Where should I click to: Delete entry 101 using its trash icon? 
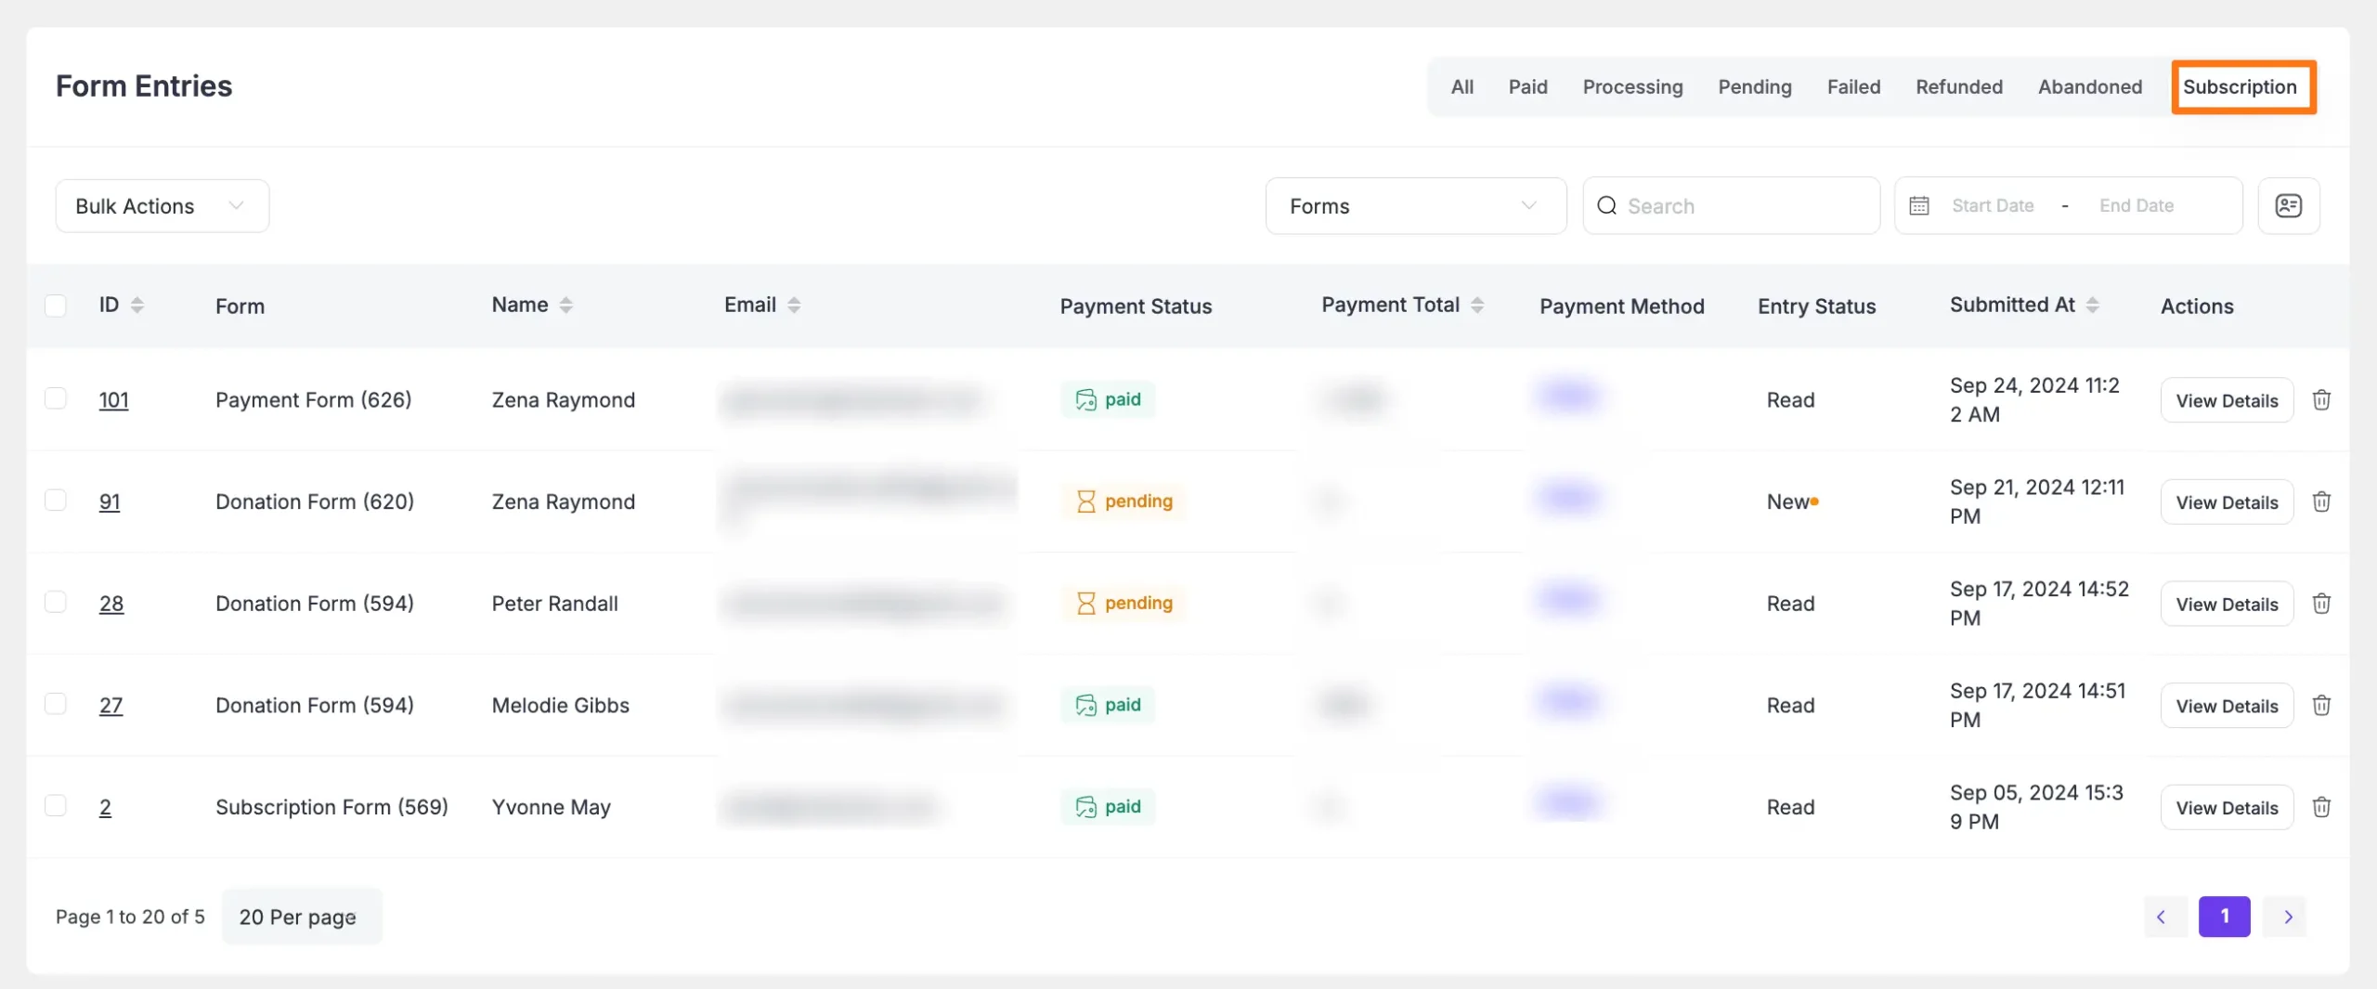pos(2322,399)
